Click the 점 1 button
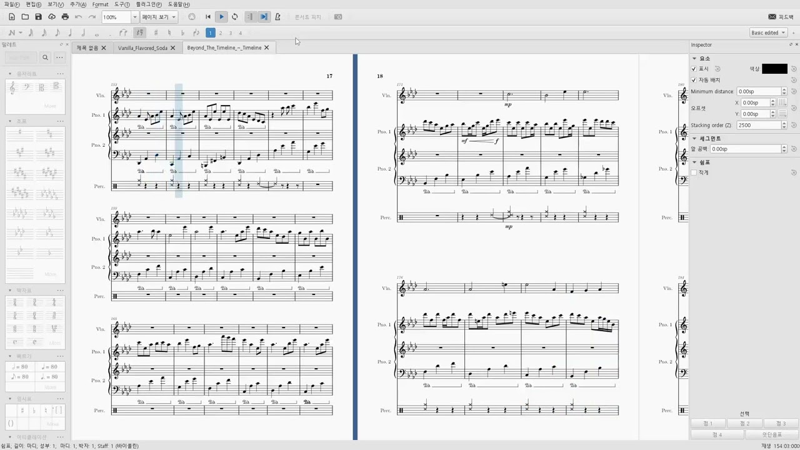Viewport: 800px width, 450px height. click(x=708, y=424)
